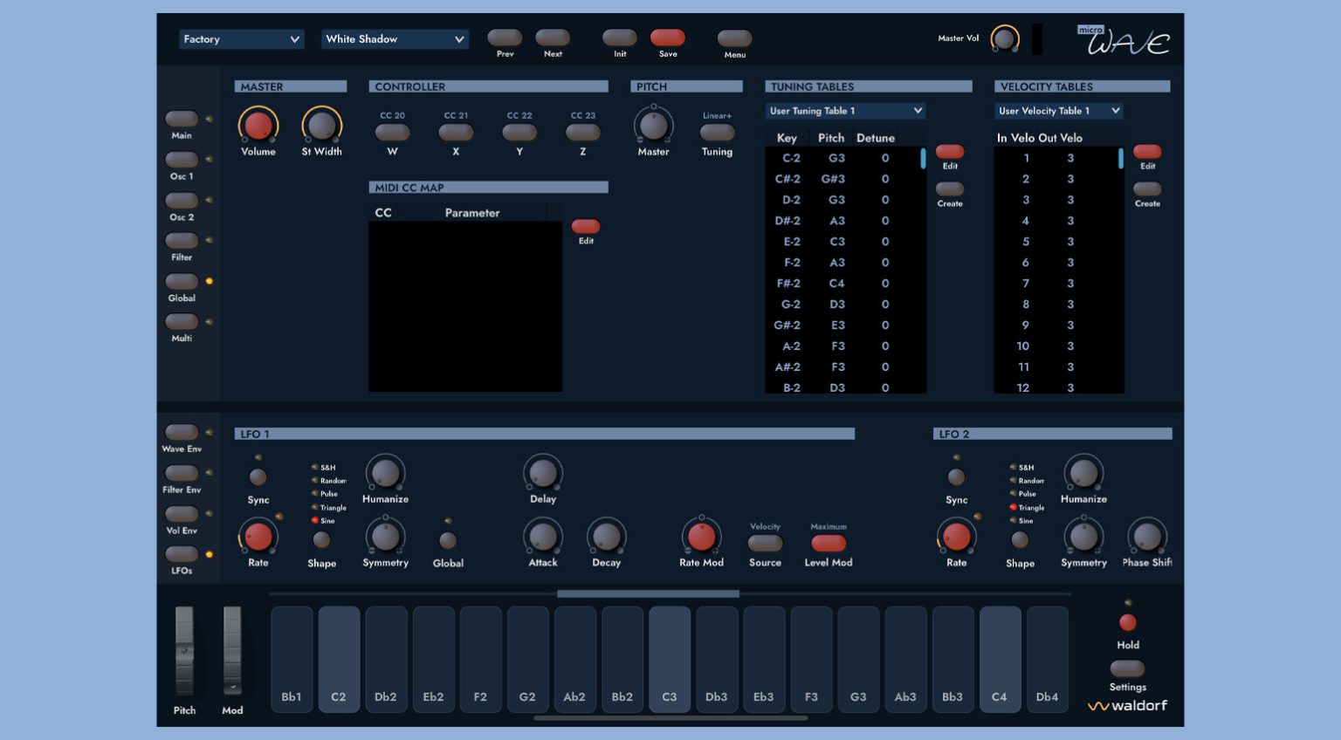Open the Multi section
Viewport: 1341px width, 740px height.
coord(182,322)
